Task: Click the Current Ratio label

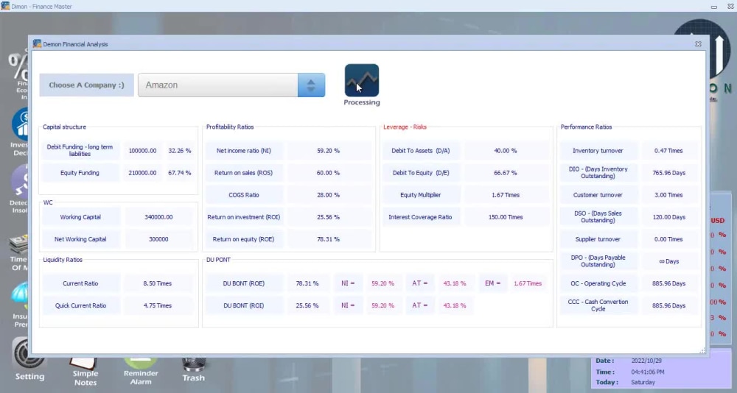Action: (x=80, y=283)
